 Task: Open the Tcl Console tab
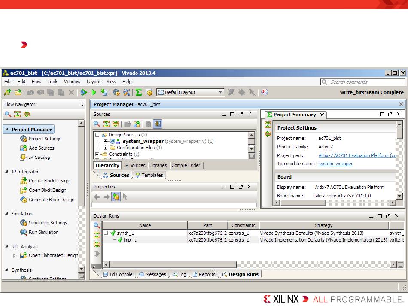(x=118, y=274)
